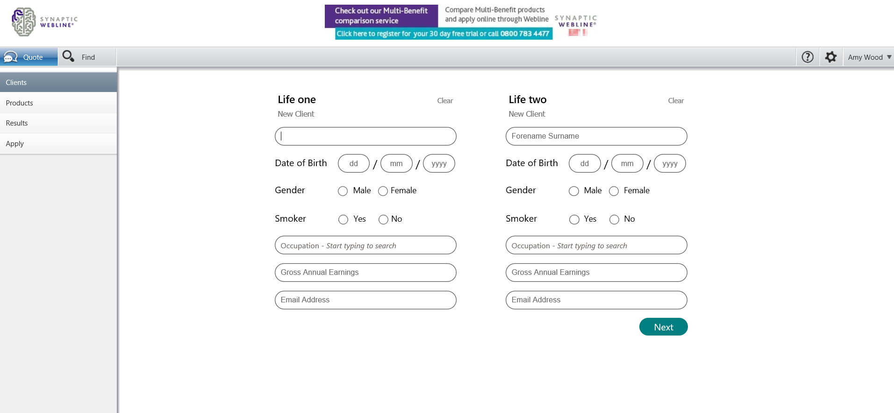Open Life two Occupation search field
The height and width of the screenshot is (413, 894).
tap(596, 245)
